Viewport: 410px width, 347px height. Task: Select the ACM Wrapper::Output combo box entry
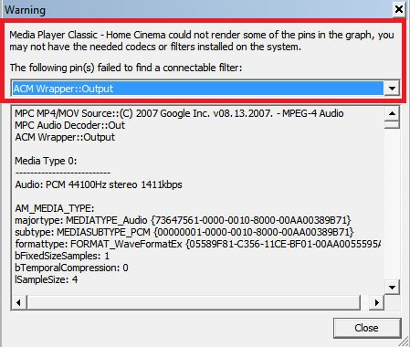click(198, 89)
